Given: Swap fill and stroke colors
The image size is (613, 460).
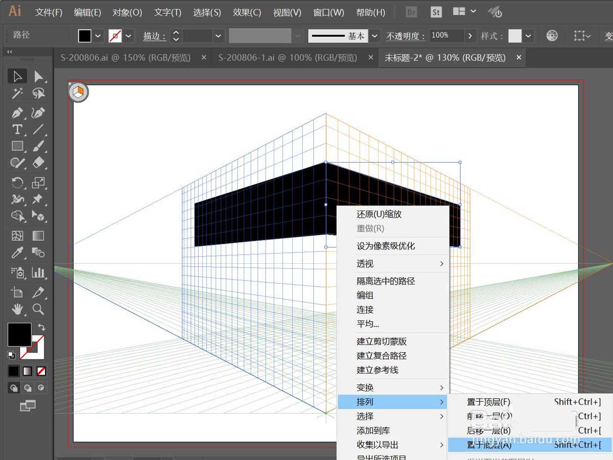Looking at the screenshot, I should pos(42,327).
